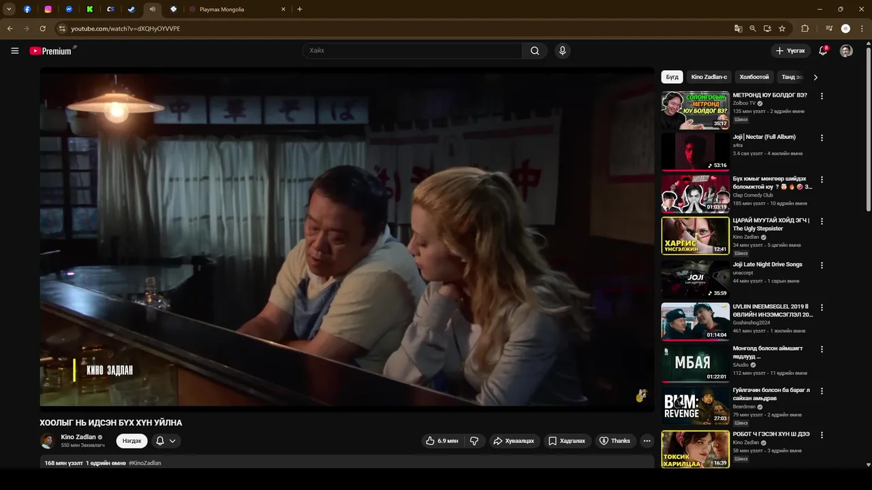
Task: Open options for Clap Comedy Club video
Action: coord(822,180)
